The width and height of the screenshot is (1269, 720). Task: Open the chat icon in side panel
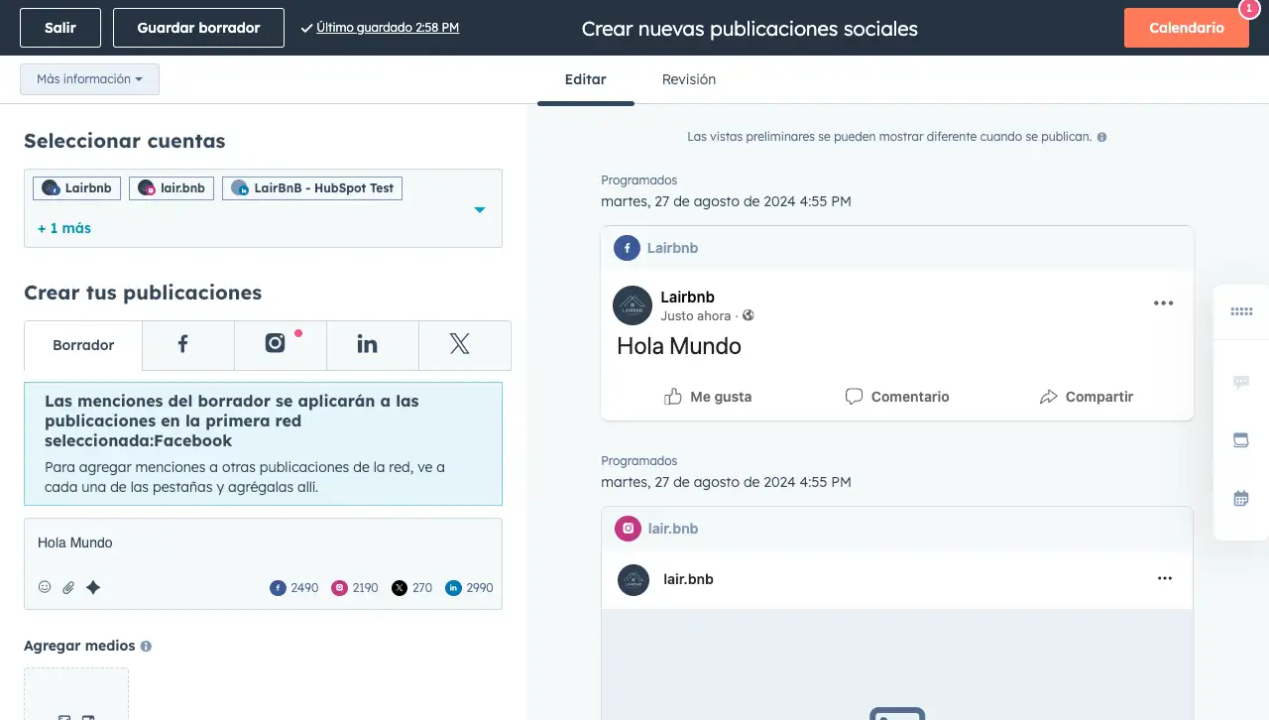pos(1241,382)
